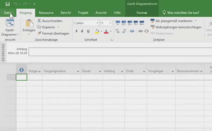Toggle bold formatting (F)
The width and height of the screenshot is (212, 131).
point(77,31)
